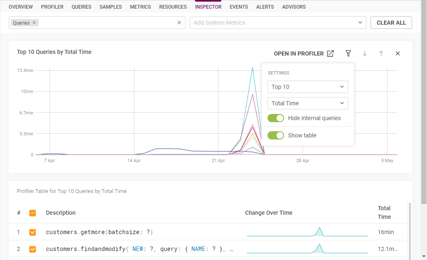This screenshot has width=427, height=260.
Task: Move the chart down with arrow icon
Action: click(x=365, y=53)
